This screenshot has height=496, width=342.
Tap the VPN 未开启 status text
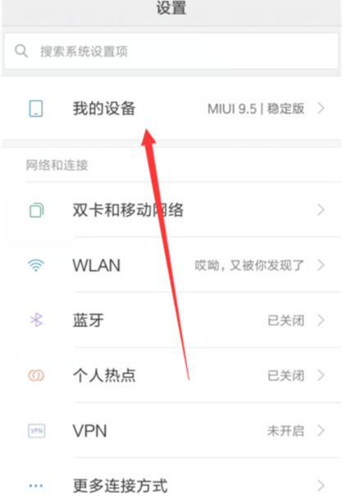coord(285,431)
